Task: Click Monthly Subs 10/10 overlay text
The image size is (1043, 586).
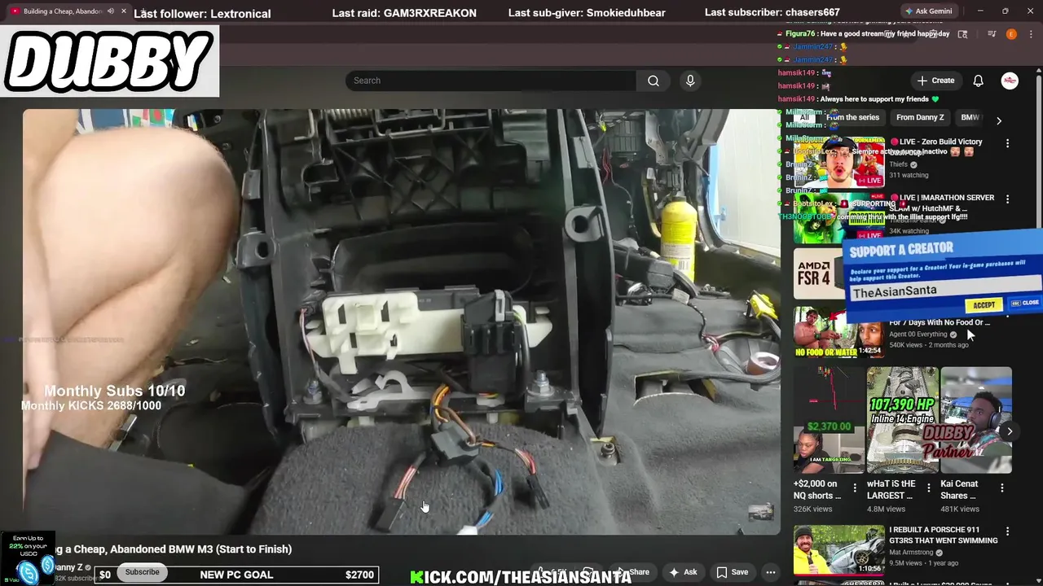Action: (x=114, y=391)
